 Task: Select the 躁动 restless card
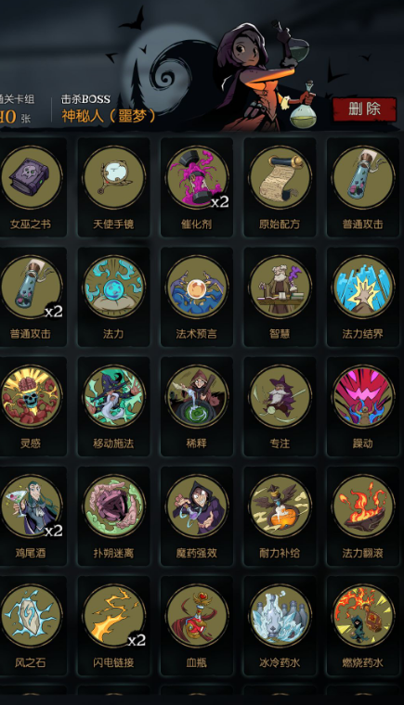point(362,406)
